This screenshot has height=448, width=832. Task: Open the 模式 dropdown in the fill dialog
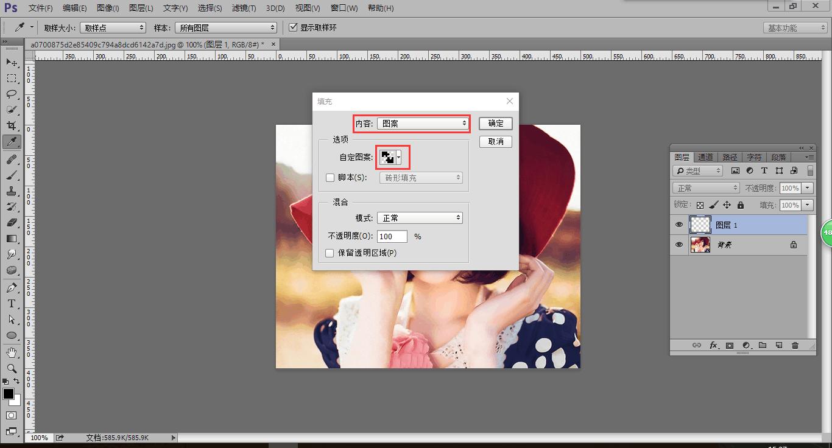tap(420, 218)
